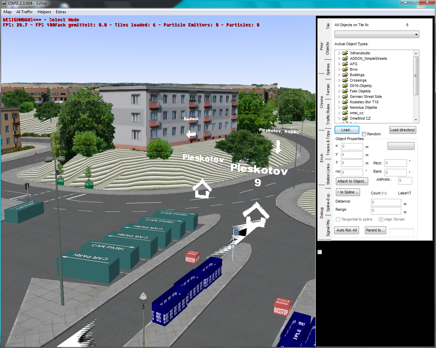Click the Pitch input field
Image resolution: width=436 pixels, height=348 pixels.
(395, 163)
